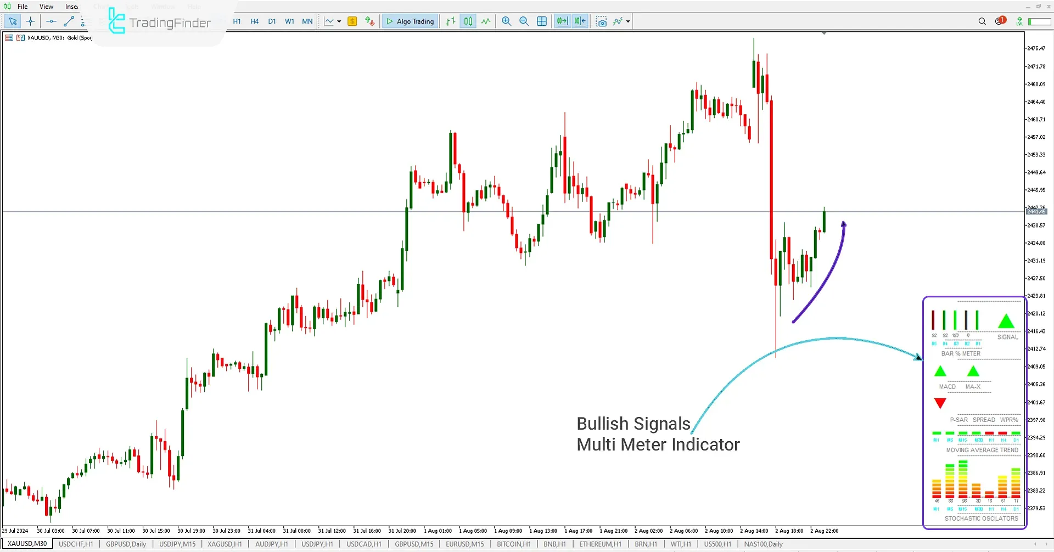This screenshot has width=1054, height=552.
Task: Open the View menu
Action: [46, 6]
